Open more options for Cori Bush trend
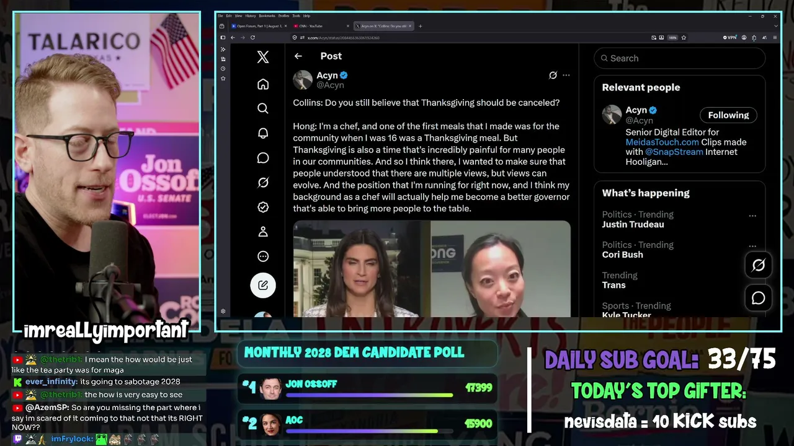This screenshot has height=446, width=794. [x=752, y=246]
